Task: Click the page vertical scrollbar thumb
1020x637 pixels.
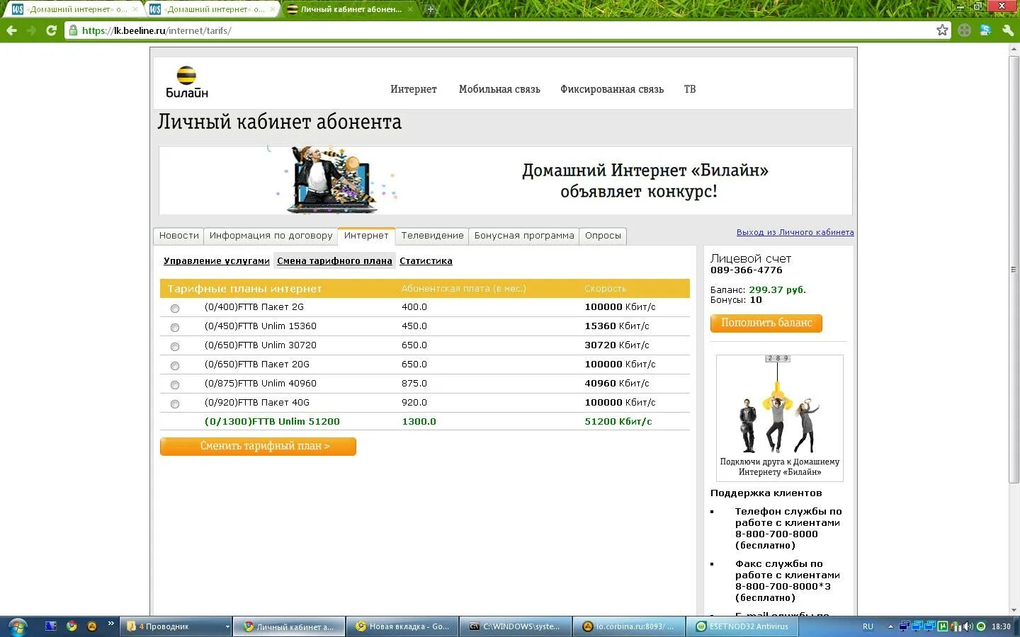Action: (x=1014, y=269)
